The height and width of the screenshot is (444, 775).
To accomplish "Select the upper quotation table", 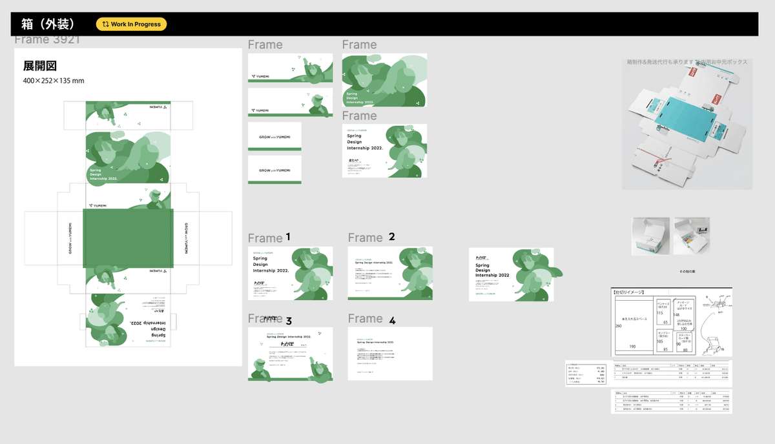I will tap(671, 372).
